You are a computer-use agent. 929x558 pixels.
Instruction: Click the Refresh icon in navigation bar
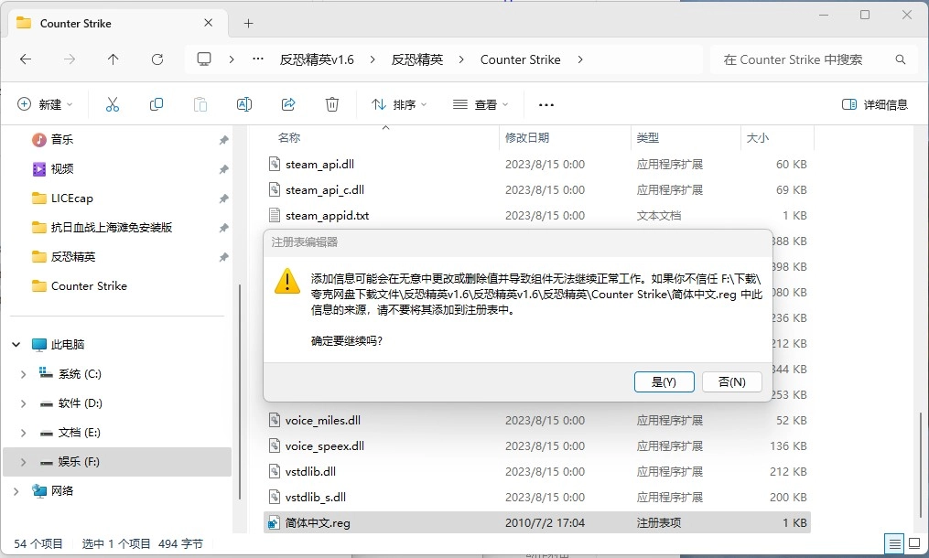157,59
